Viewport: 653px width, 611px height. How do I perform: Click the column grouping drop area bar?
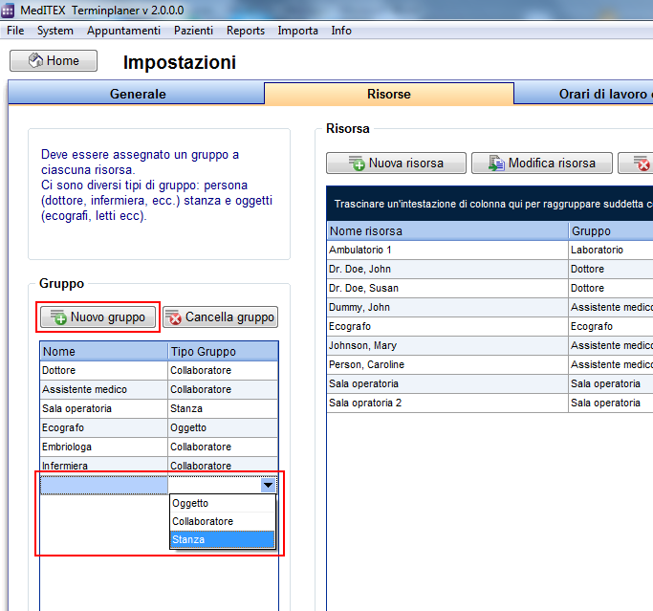click(490, 204)
